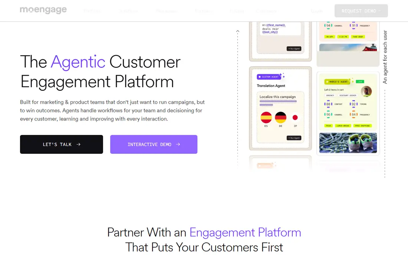Click the Push tag
Image resolution: width=408 pixels, height=255 pixels.
[x=329, y=126]
